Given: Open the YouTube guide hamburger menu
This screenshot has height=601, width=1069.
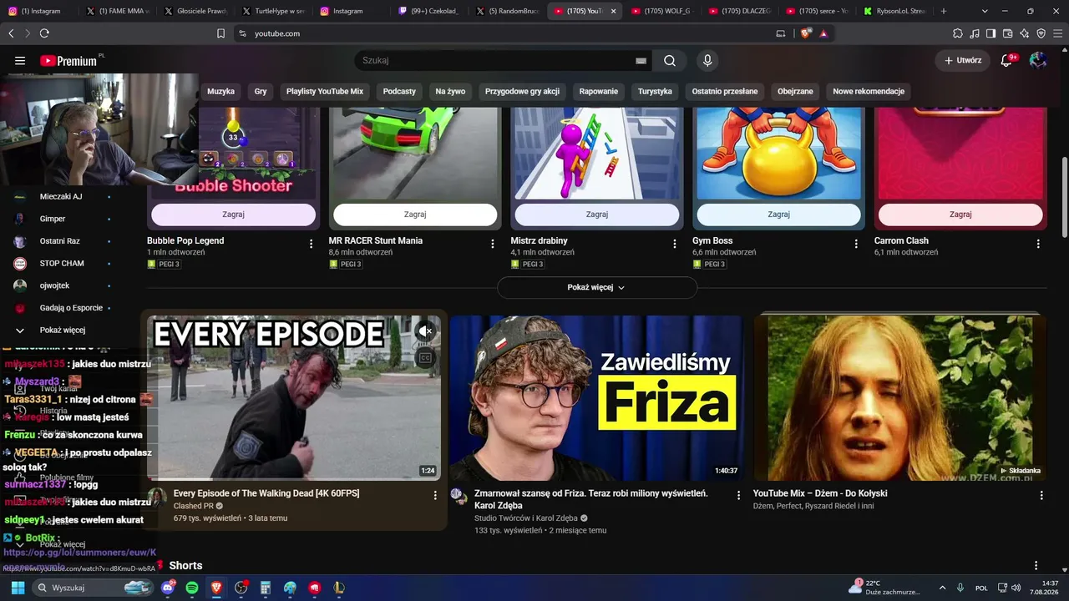Looking at the screenshot, I should pos(20,61).
